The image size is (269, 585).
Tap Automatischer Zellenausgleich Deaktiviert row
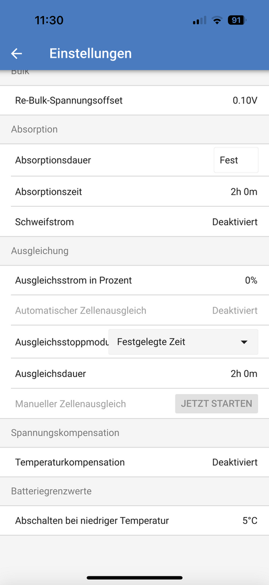[x=134, y=310]
